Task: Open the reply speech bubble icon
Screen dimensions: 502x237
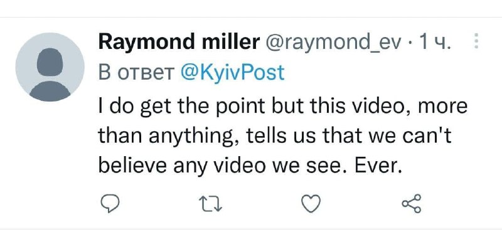Action: 110,204
